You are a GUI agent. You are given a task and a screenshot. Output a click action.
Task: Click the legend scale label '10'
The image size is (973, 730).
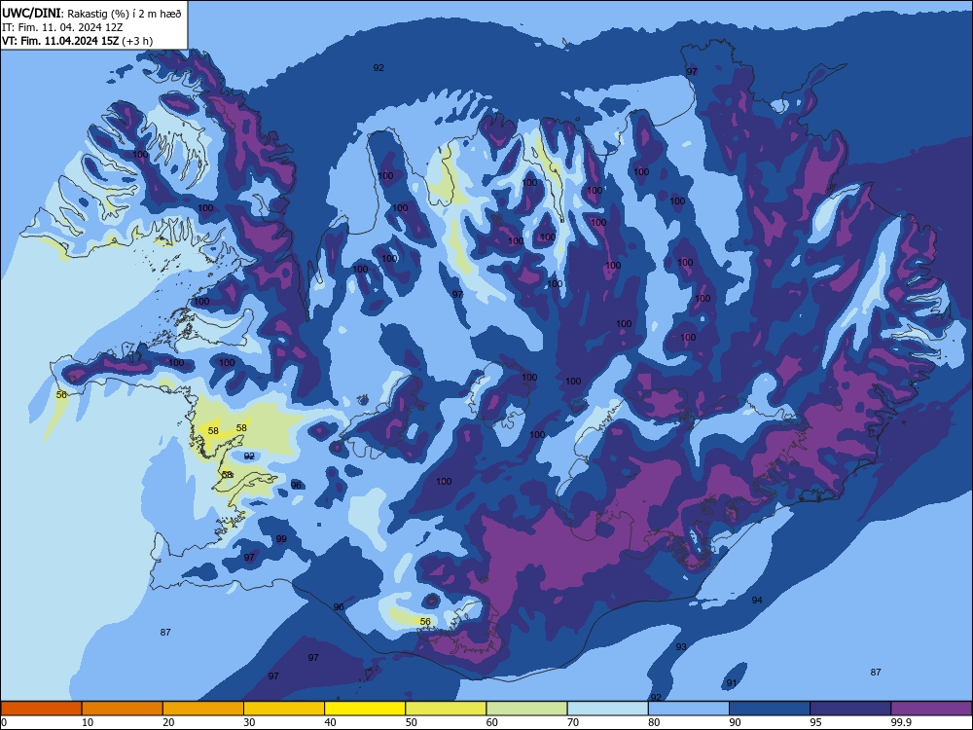pos(88,722)
